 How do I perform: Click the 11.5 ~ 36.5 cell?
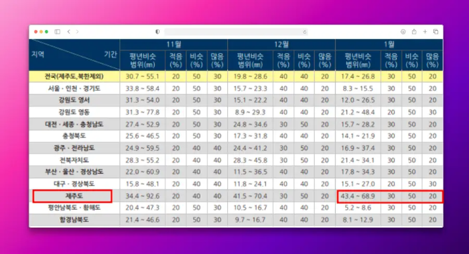251,172
